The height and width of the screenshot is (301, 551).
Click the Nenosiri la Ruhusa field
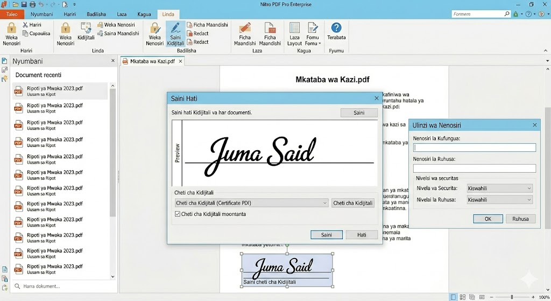475,169
